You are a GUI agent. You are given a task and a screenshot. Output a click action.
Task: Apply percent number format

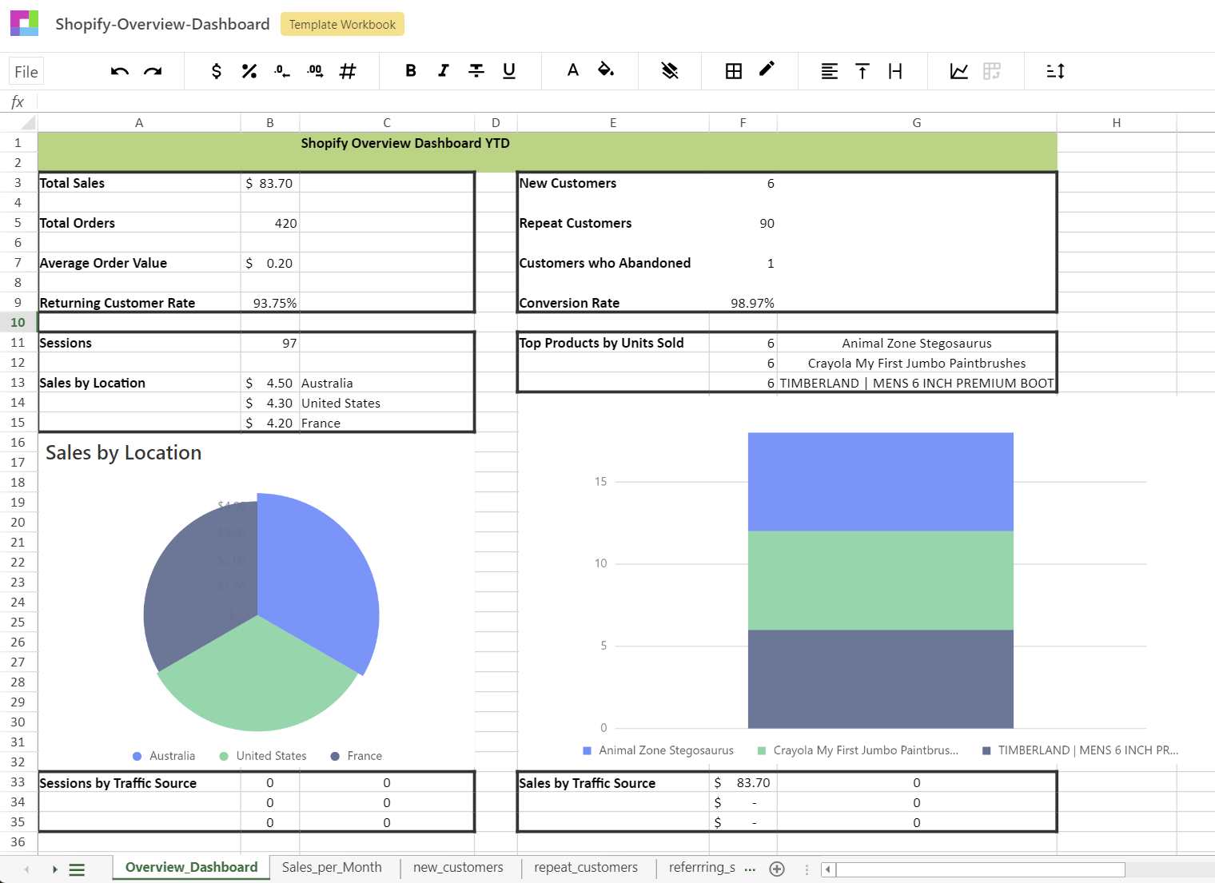tap(249, 71)
